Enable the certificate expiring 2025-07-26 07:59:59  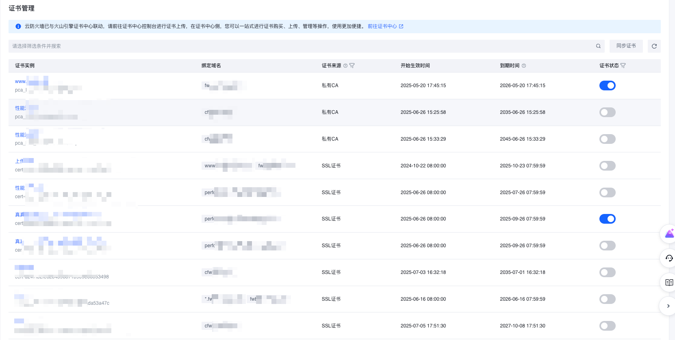tap(608, 192)
